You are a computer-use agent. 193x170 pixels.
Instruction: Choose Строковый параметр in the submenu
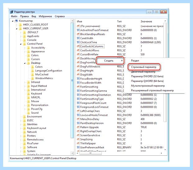[144, 67]
